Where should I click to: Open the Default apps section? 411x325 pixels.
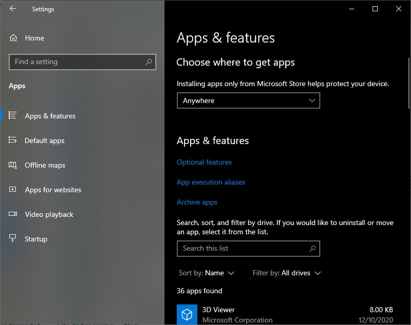click(x=45, y=140)
